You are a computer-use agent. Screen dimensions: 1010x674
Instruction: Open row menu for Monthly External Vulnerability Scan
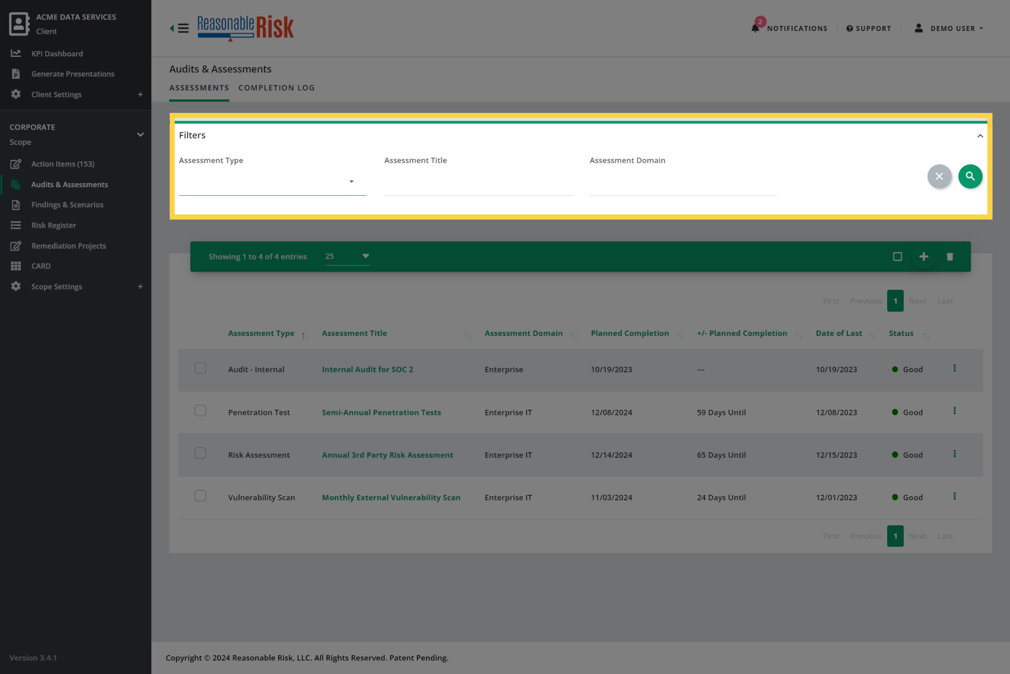(954, 496)
